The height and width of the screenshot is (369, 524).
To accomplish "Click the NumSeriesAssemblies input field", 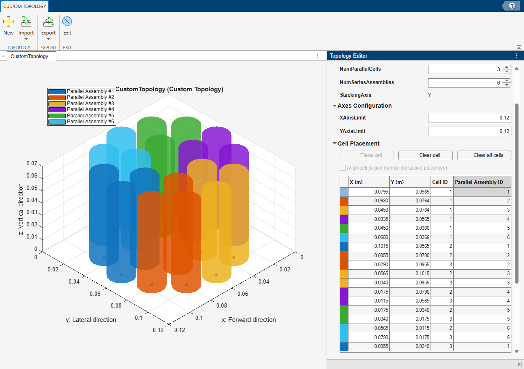I will [465, 83].
